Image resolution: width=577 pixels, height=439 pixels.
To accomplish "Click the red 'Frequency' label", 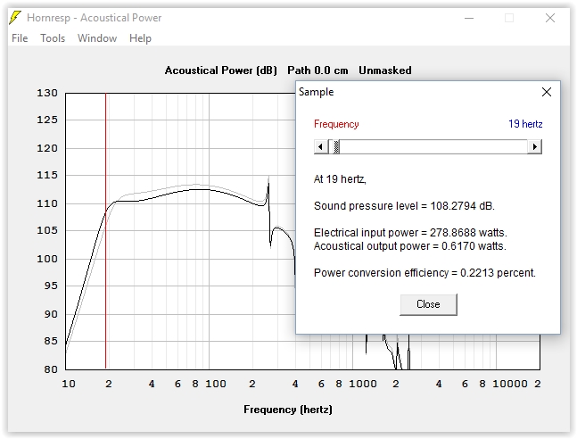I will 336,124.
